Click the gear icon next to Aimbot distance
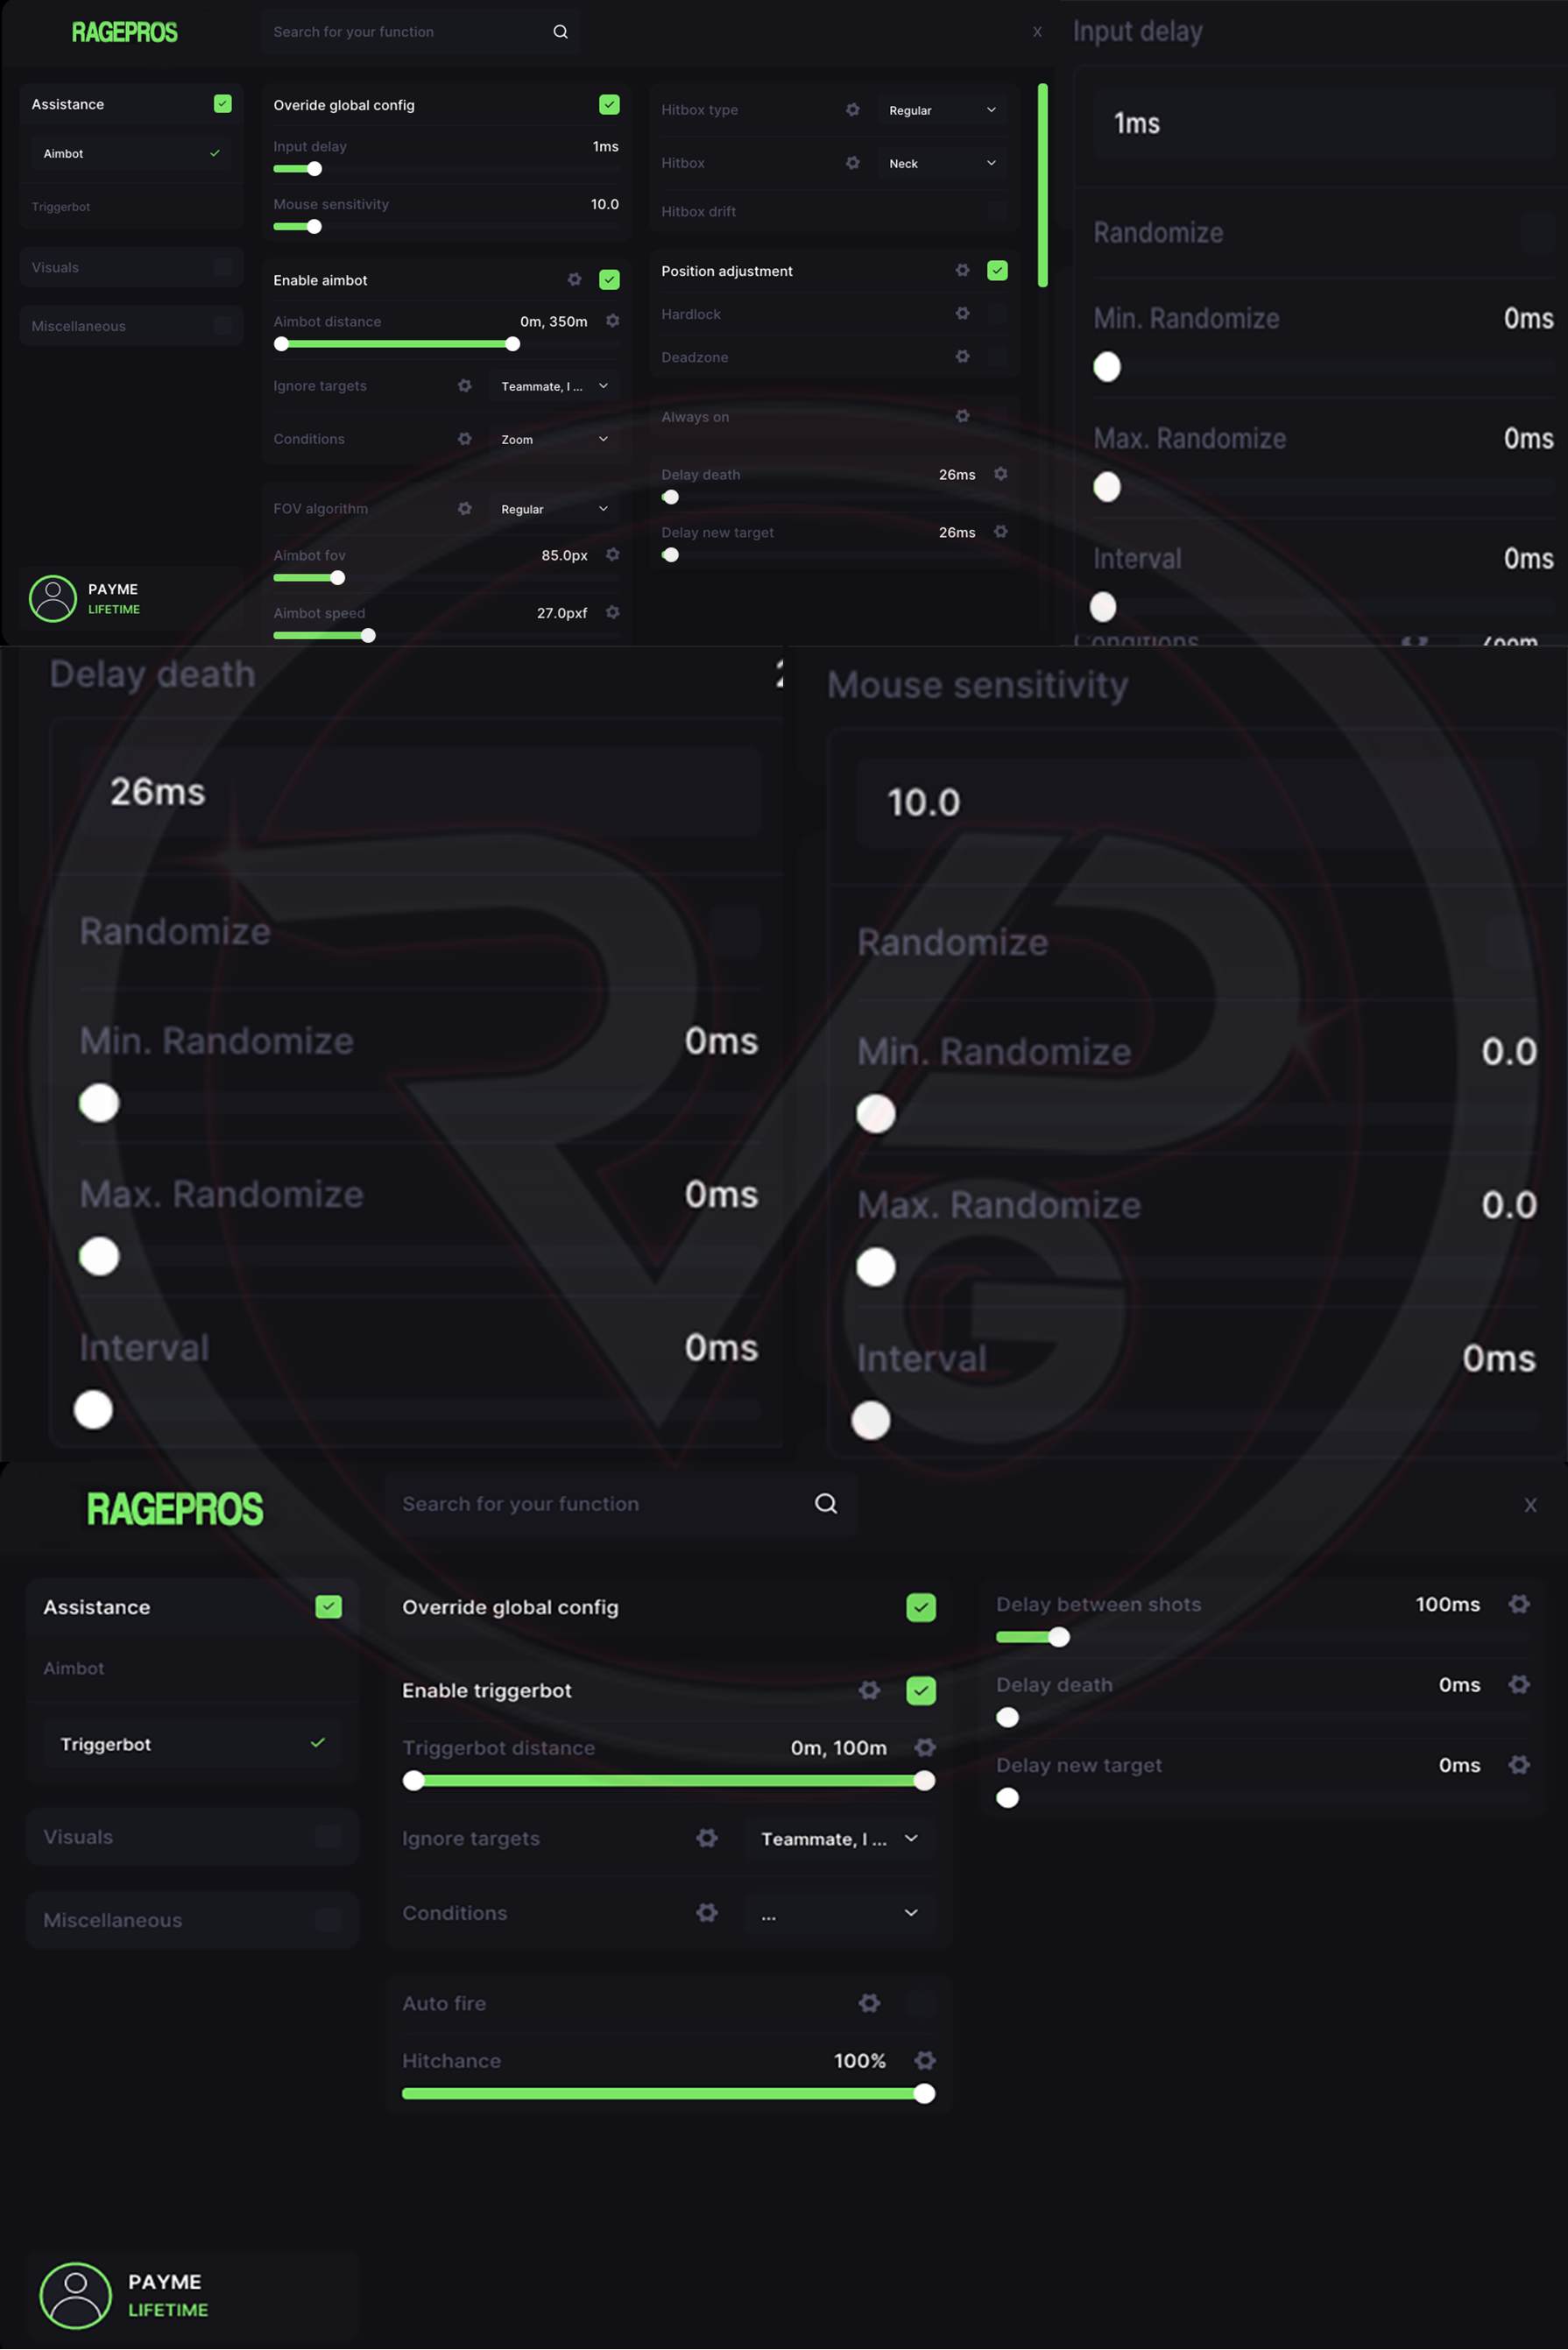The image size is (1568, 2350). click(x=612, y=321)
